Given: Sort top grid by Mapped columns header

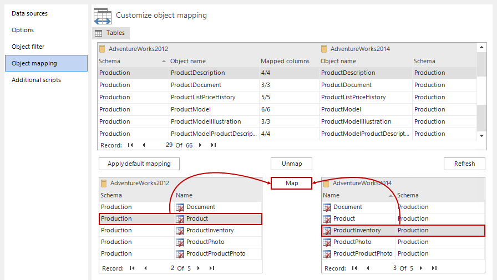Looking at the screenshot, I should [x=289, y=61].
